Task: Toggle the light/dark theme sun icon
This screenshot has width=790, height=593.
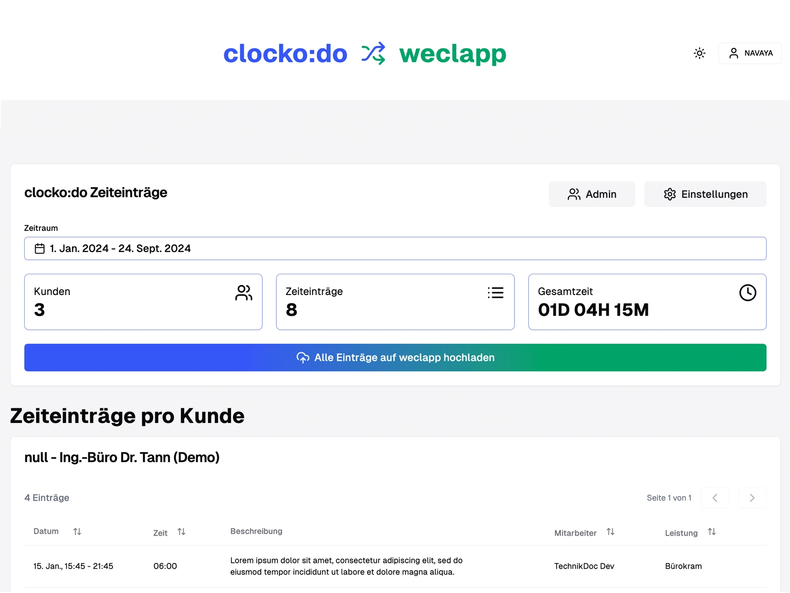Action: click(699, 53)
